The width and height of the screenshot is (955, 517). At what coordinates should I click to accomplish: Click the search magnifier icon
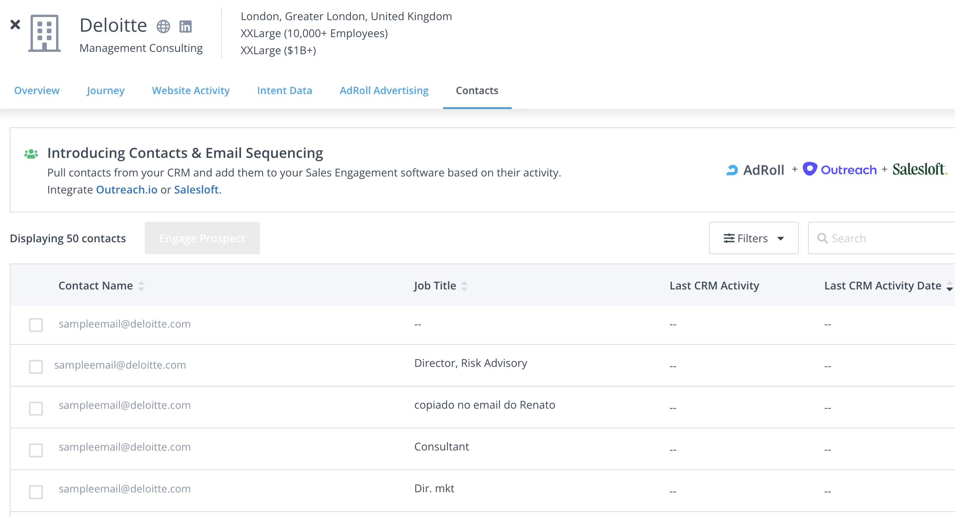(x=822, y=238)
